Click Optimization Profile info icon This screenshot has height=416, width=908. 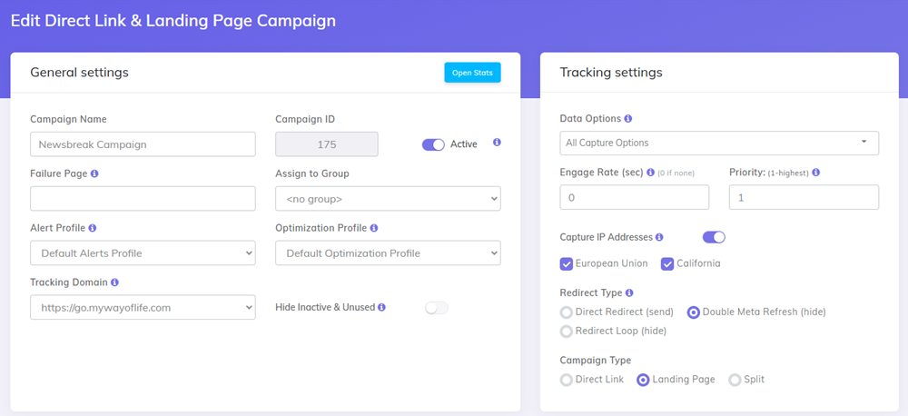click(374, 228)
